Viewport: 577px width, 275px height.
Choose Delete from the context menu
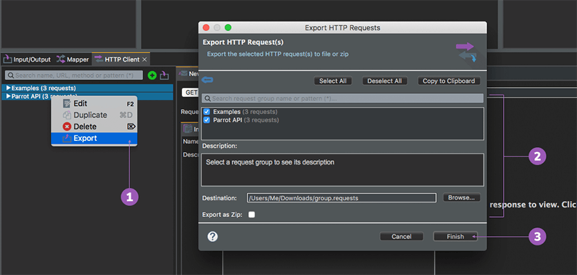pos(94,126)
